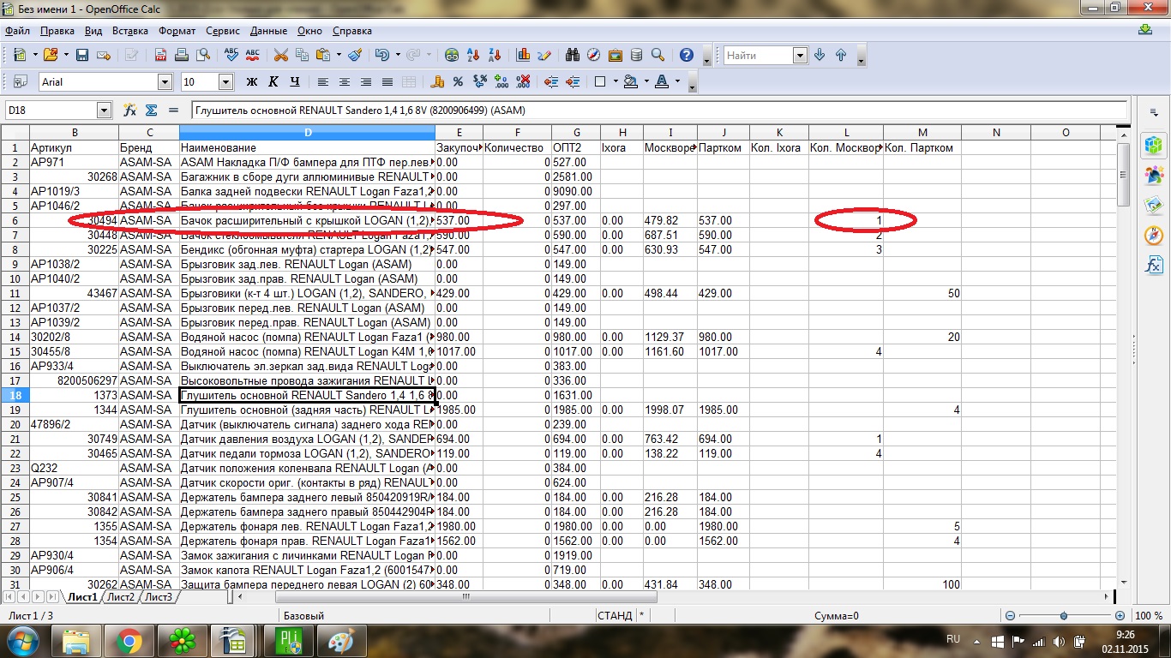The width and height of the screenshot is (1171, 658).
Task: Run the spelling check
Action: [231, 55]
